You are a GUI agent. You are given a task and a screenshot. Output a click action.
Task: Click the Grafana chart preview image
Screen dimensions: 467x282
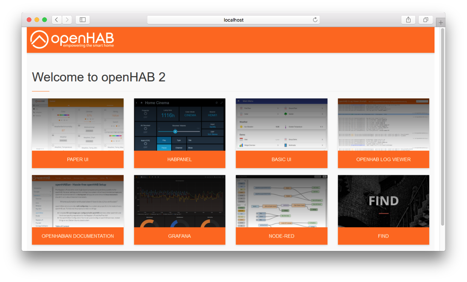point(179,201)
